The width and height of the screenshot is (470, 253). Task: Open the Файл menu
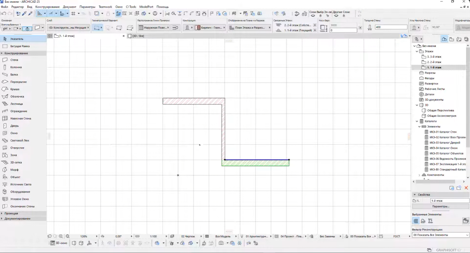click(x=4, y=7)
